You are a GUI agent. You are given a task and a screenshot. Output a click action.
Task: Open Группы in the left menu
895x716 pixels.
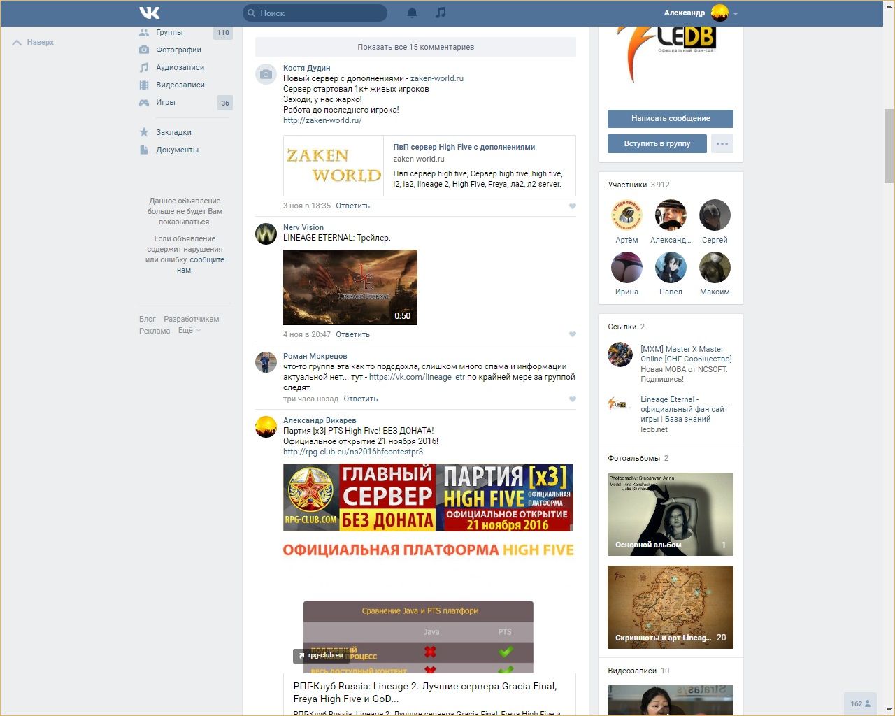(x=169, y=32)
